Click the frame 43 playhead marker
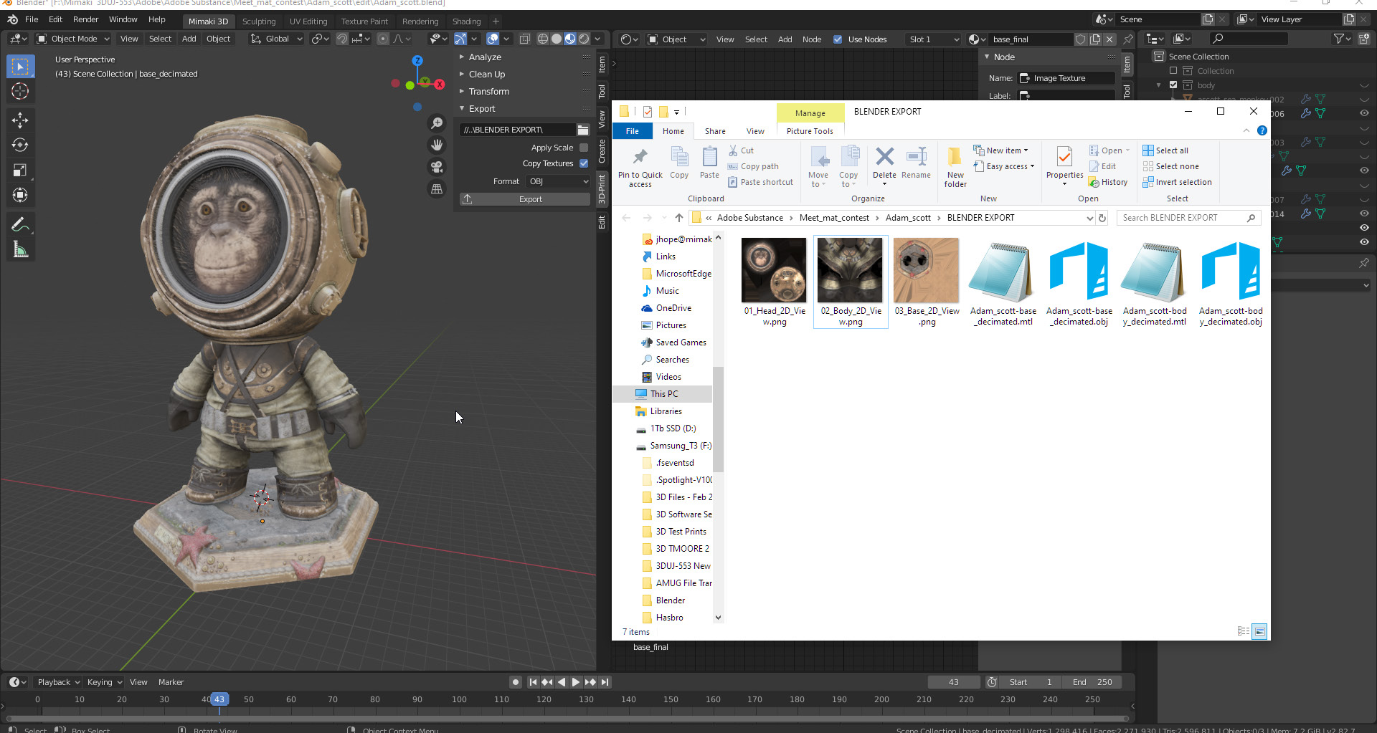 click(219, 699)
